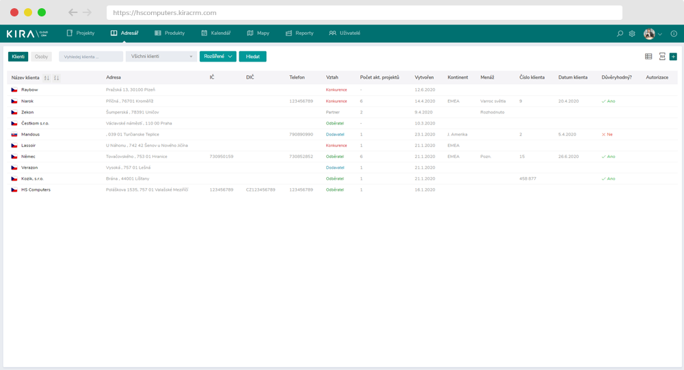This screenshot has height=370, width=684.
Task: Expand the Rozšířené filter options
Action: (x=218, y=57)
